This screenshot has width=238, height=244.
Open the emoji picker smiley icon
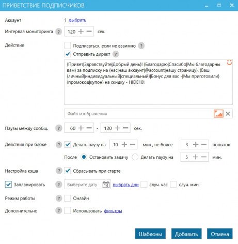click(229, 63)
